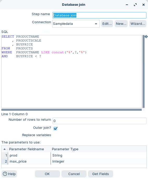The height and width of the screenshot is (179, 148).
Task: Click the sort arrow in parameters table header
Action: [x=4, y=149]
